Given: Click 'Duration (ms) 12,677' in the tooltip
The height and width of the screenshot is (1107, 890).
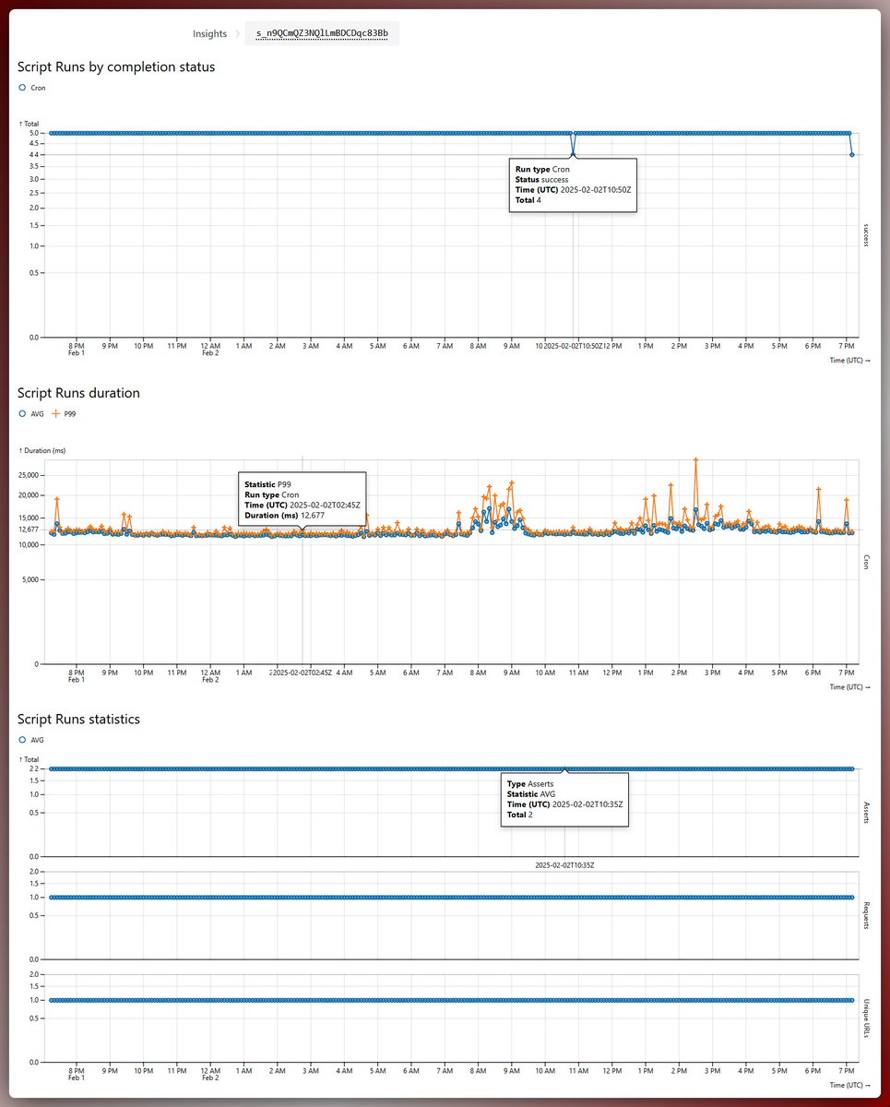Looking at the screenshot, I should coord(284,515).
